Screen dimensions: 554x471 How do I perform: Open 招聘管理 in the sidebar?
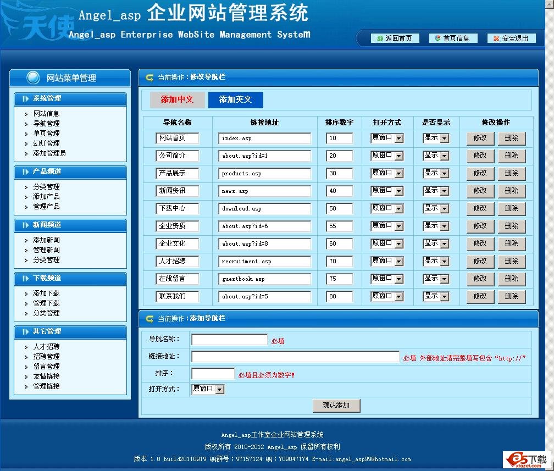(x=46, y=357)
